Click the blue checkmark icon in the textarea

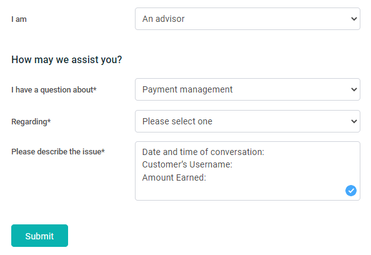click(350, 191)
